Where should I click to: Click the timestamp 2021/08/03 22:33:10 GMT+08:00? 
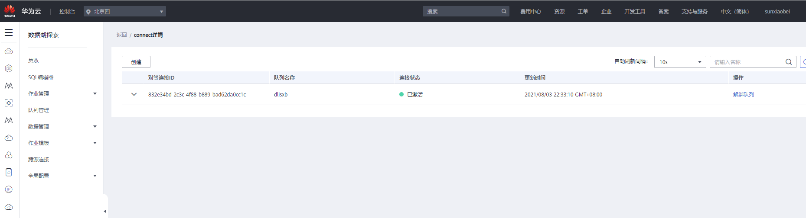563,94
